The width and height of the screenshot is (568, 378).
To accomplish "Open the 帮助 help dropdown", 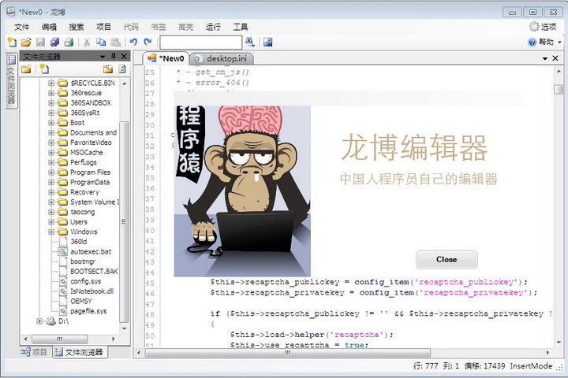I will pyautogui.click(x=544, y=43).
